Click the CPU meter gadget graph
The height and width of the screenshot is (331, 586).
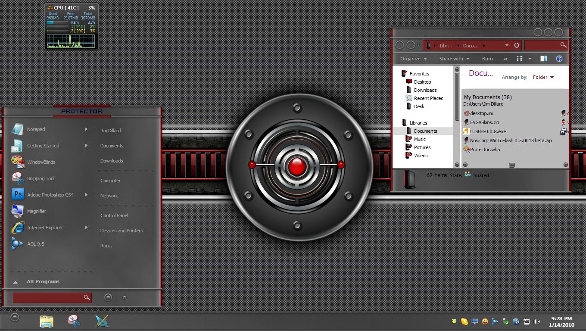click(71, 41)
